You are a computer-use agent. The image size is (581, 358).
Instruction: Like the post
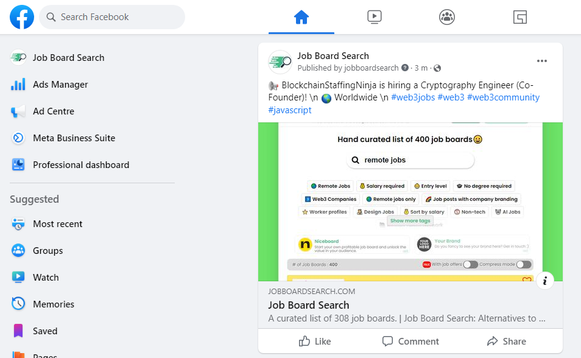315,342
